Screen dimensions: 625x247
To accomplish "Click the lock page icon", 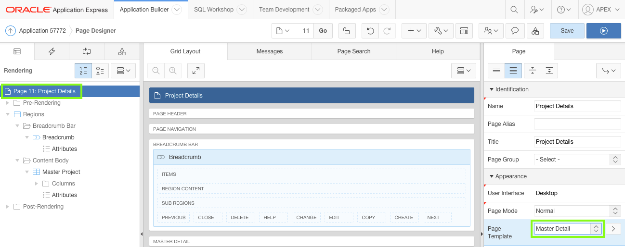I will click(x=346, y=31).
